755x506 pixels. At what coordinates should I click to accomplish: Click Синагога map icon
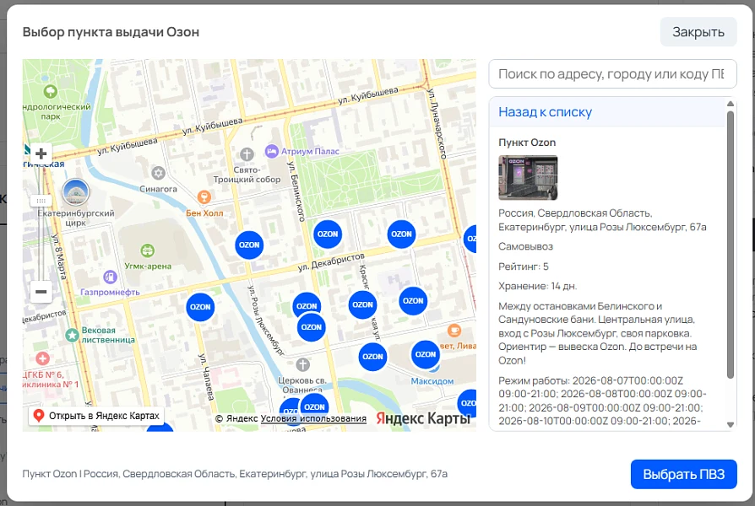[159, 173]
